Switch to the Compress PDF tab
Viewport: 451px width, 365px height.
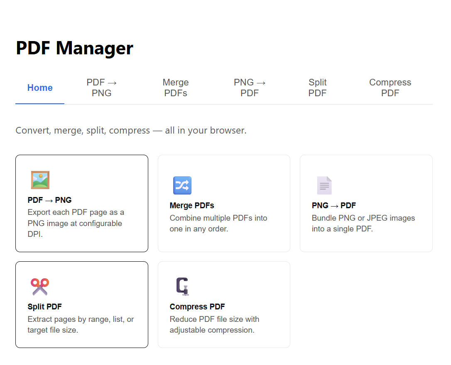coord(390,88)
